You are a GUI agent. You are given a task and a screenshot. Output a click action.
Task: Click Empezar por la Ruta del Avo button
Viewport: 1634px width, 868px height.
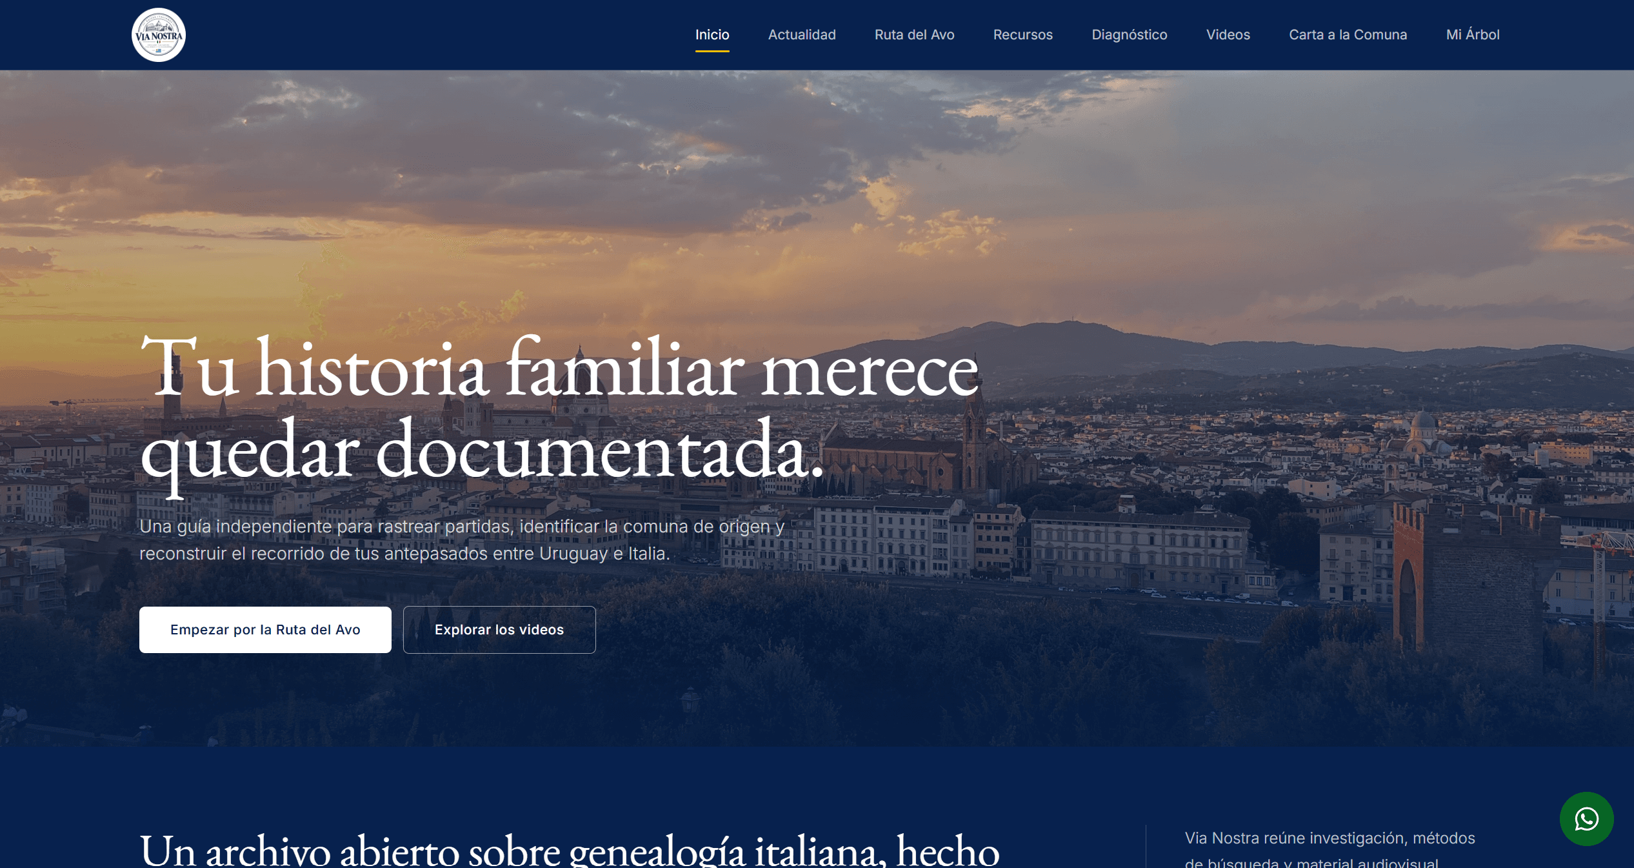tap(265, 630)
